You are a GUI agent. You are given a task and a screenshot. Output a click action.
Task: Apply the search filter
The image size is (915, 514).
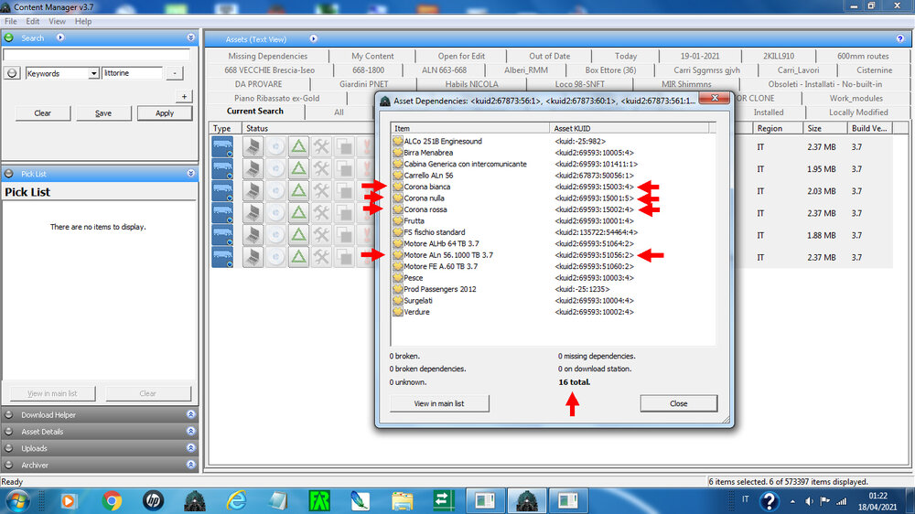click(x=165, y=113)
